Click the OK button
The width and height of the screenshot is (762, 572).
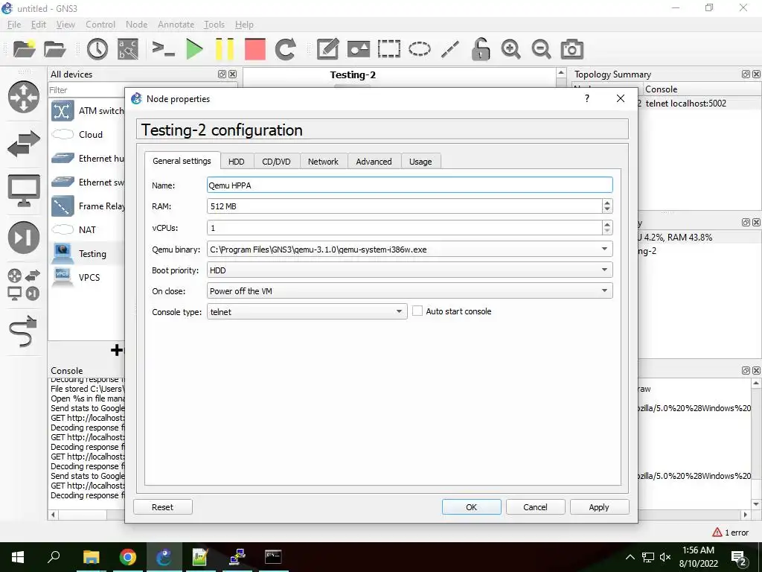471,506
